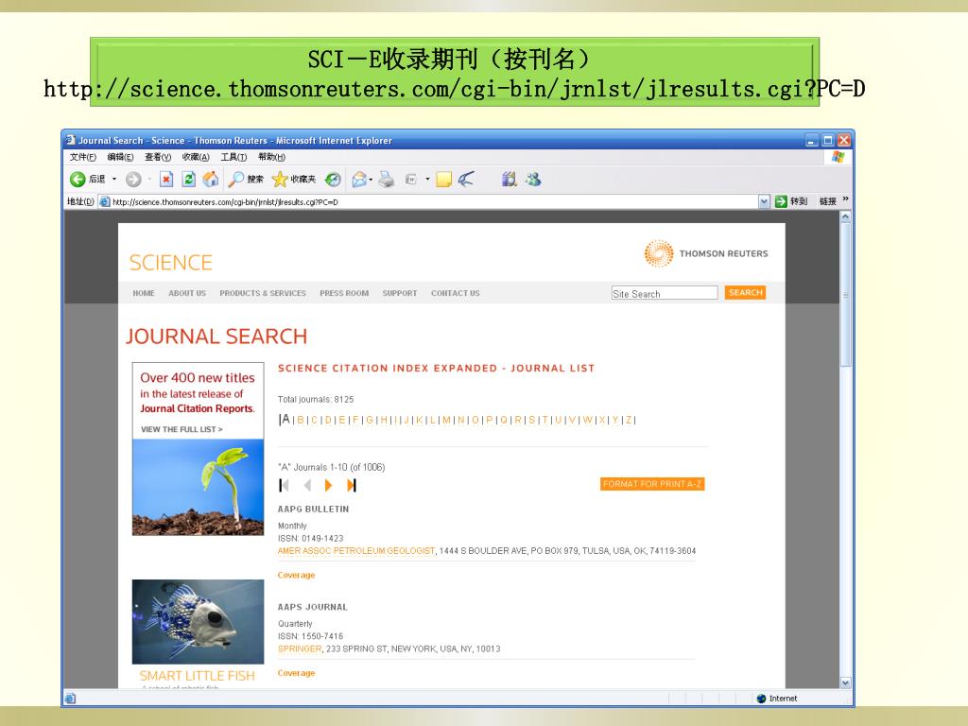
Task: Open SPRINGER publisher link
Action: pos(300,648)
